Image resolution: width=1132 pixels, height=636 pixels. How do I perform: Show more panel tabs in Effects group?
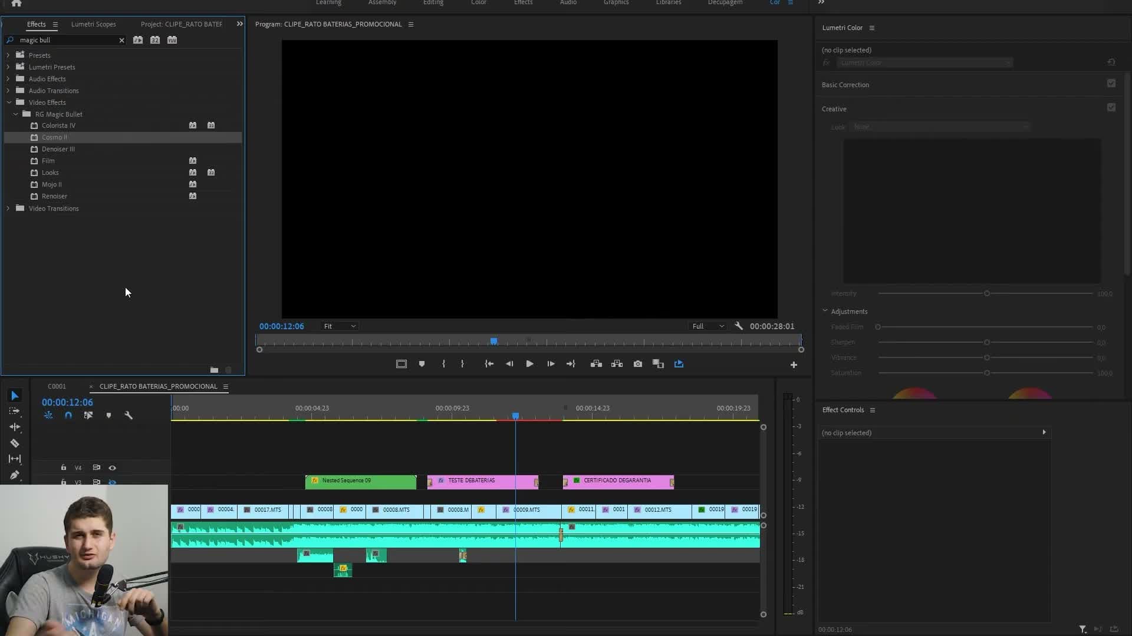239,24
